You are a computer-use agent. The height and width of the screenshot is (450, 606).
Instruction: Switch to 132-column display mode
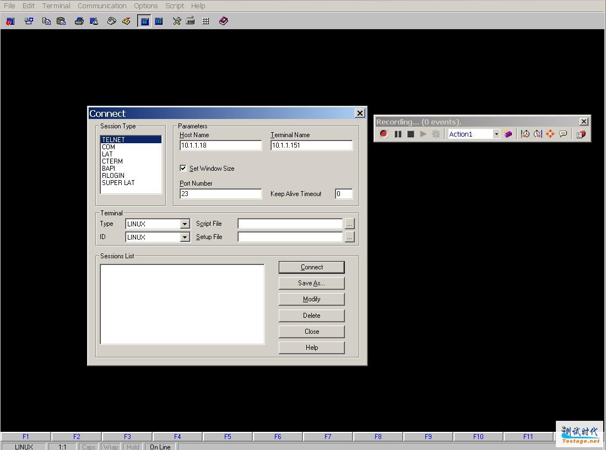click(159, 21)
